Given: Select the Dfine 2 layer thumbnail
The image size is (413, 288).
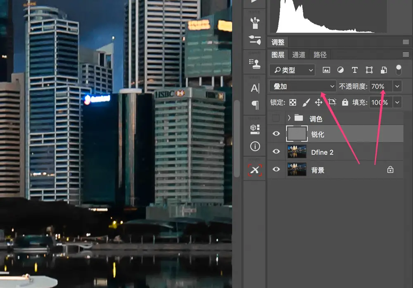Looking at the screenshot, I should click(x=297, y=152).
